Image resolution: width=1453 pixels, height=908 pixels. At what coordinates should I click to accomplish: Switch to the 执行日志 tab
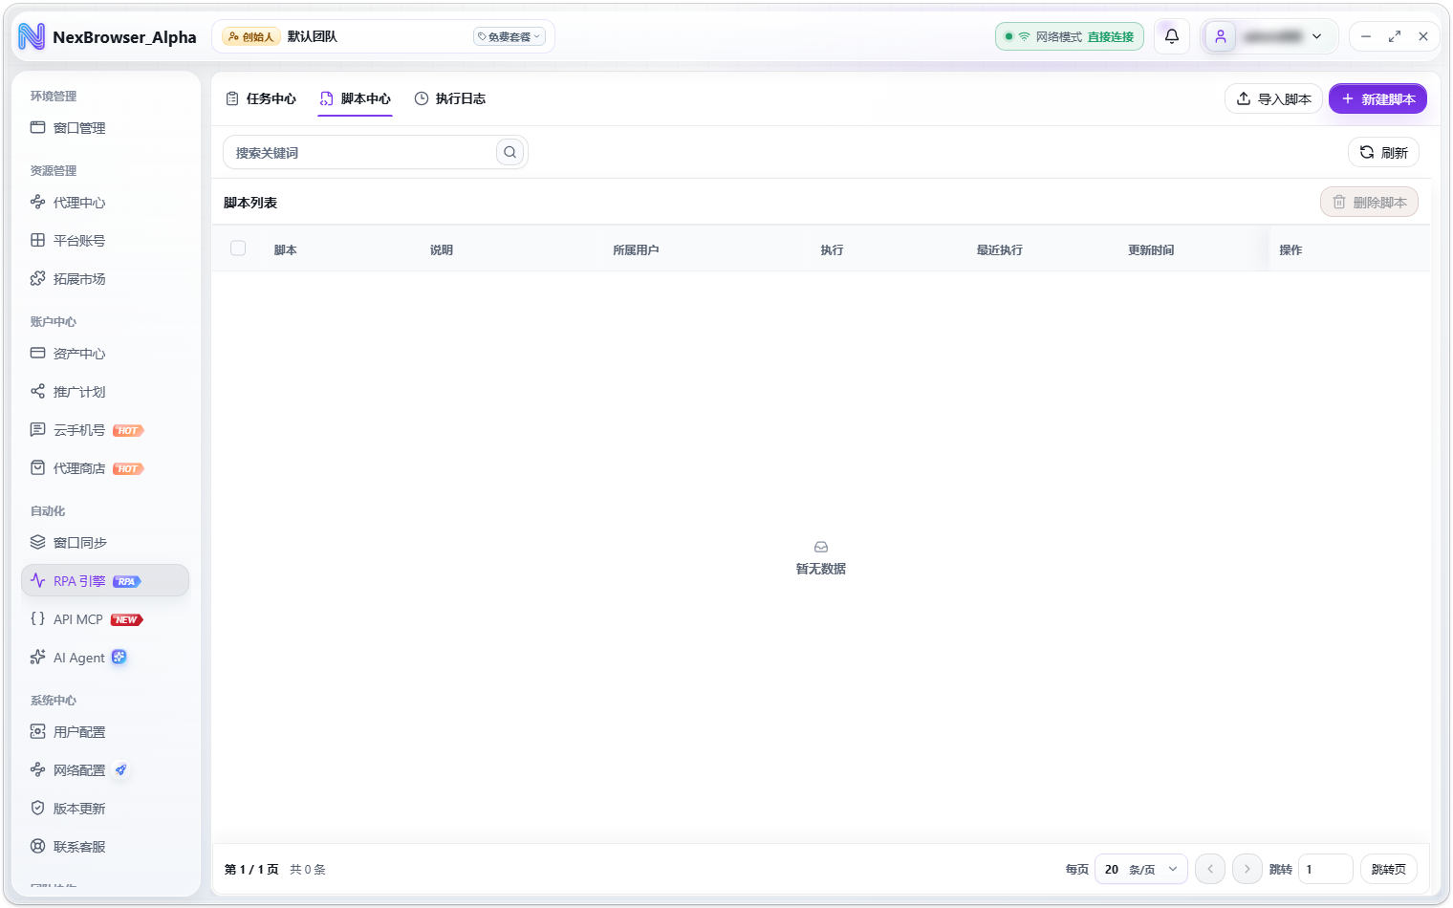(450, 98)
